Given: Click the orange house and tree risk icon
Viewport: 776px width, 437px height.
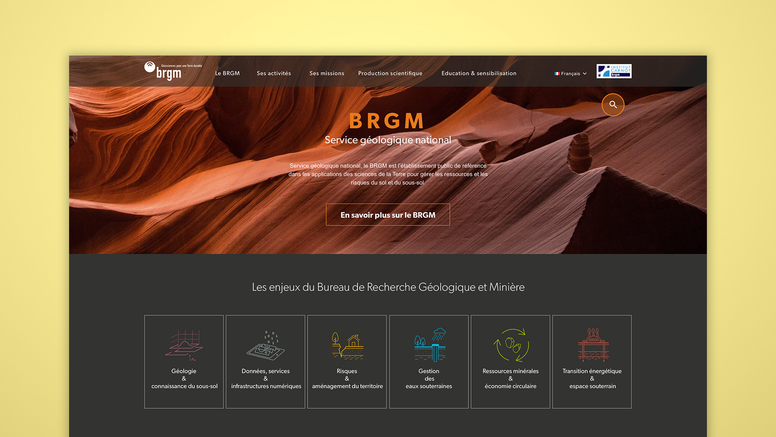Looking at the screenshot, I should tap(347, 345).
